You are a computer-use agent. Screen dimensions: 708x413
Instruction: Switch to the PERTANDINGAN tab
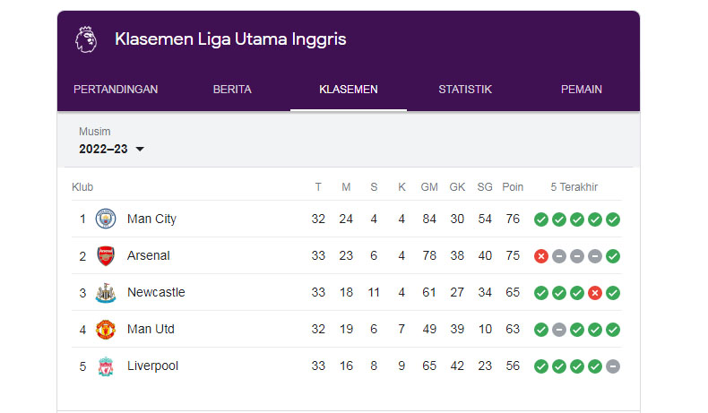pos(116,90)
